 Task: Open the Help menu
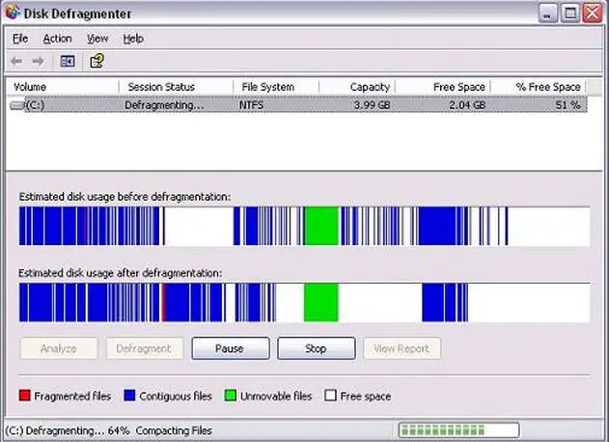[133, 39]
